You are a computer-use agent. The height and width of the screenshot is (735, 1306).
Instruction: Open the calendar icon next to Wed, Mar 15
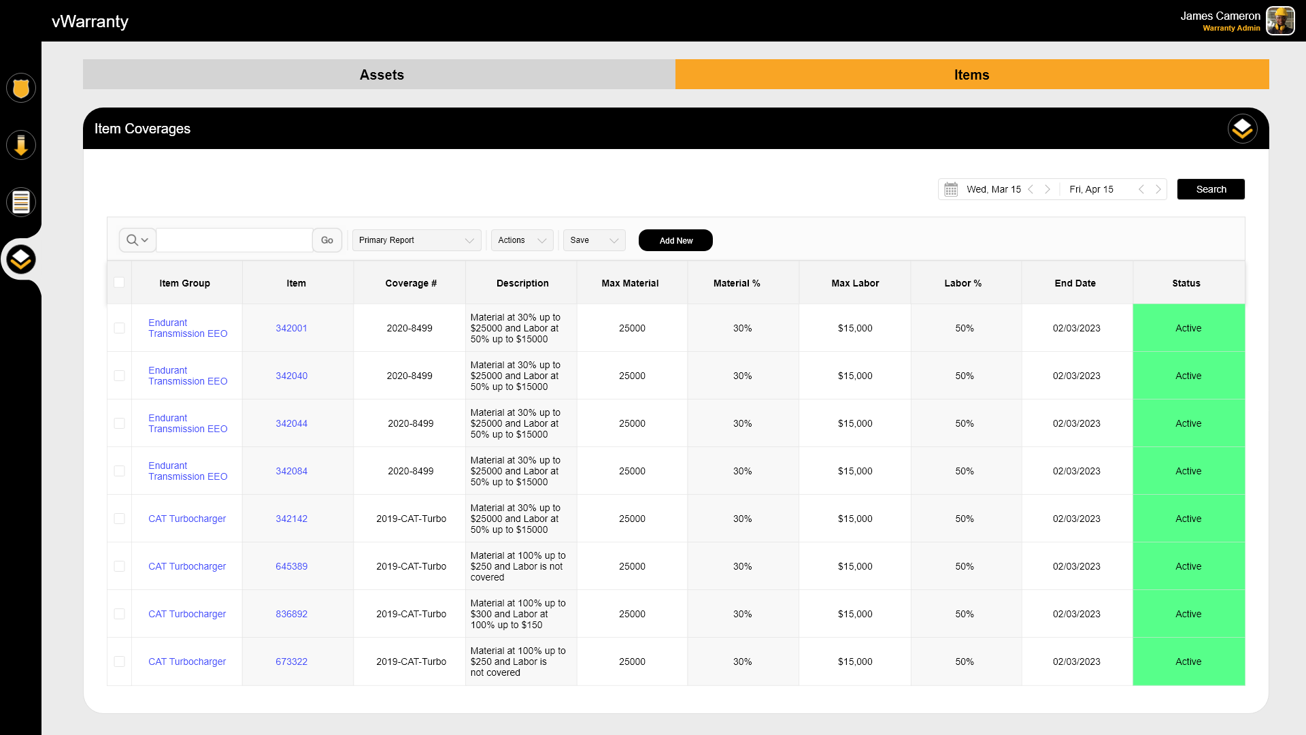(x=951, y=189)
